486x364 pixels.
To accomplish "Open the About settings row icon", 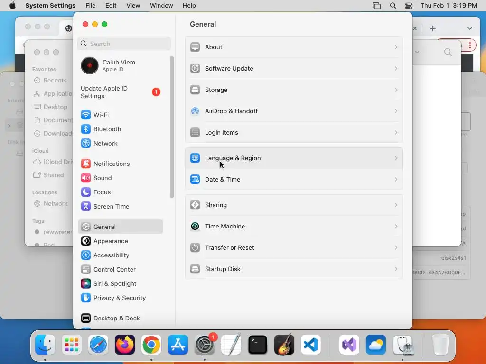I will click(195, 47).
